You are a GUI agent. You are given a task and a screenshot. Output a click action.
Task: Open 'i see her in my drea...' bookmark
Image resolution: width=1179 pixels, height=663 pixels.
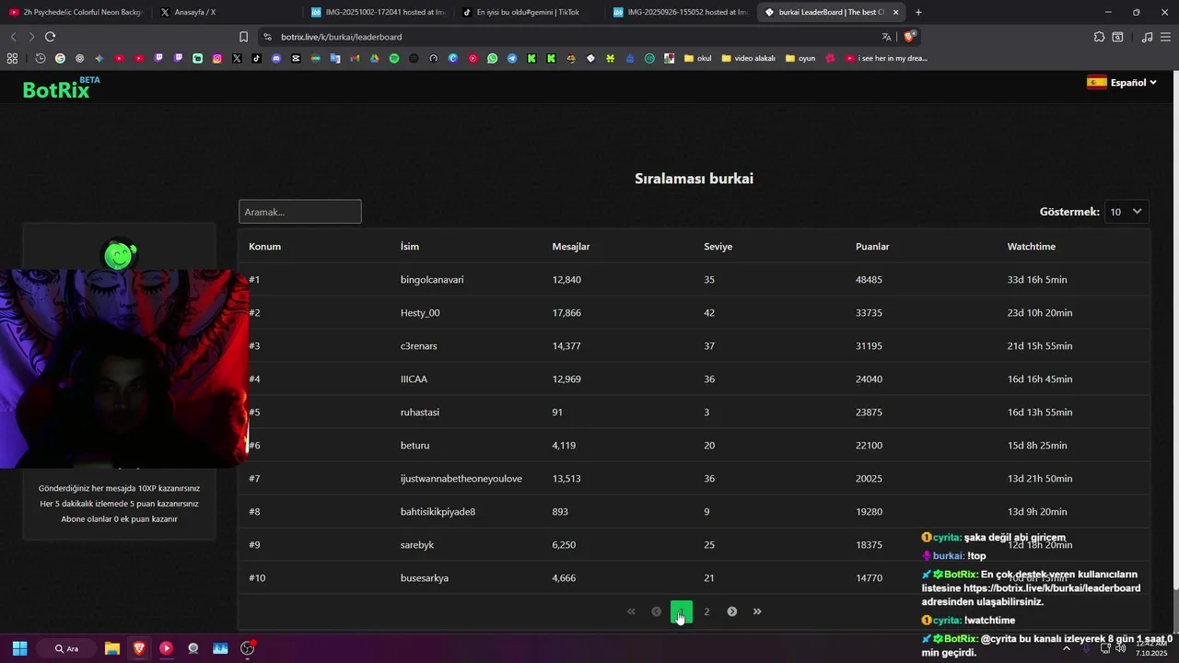pyautogui.click(x=886, y=58)
